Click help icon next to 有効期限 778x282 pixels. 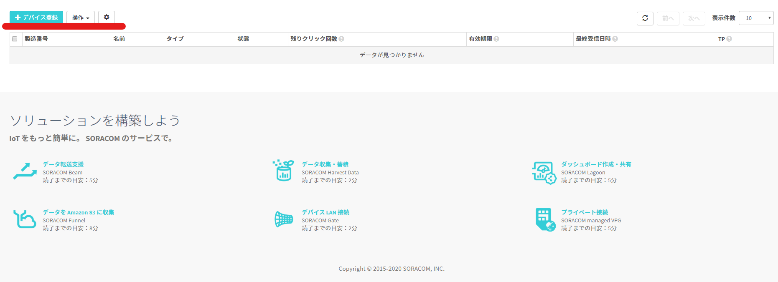point(496,39)
